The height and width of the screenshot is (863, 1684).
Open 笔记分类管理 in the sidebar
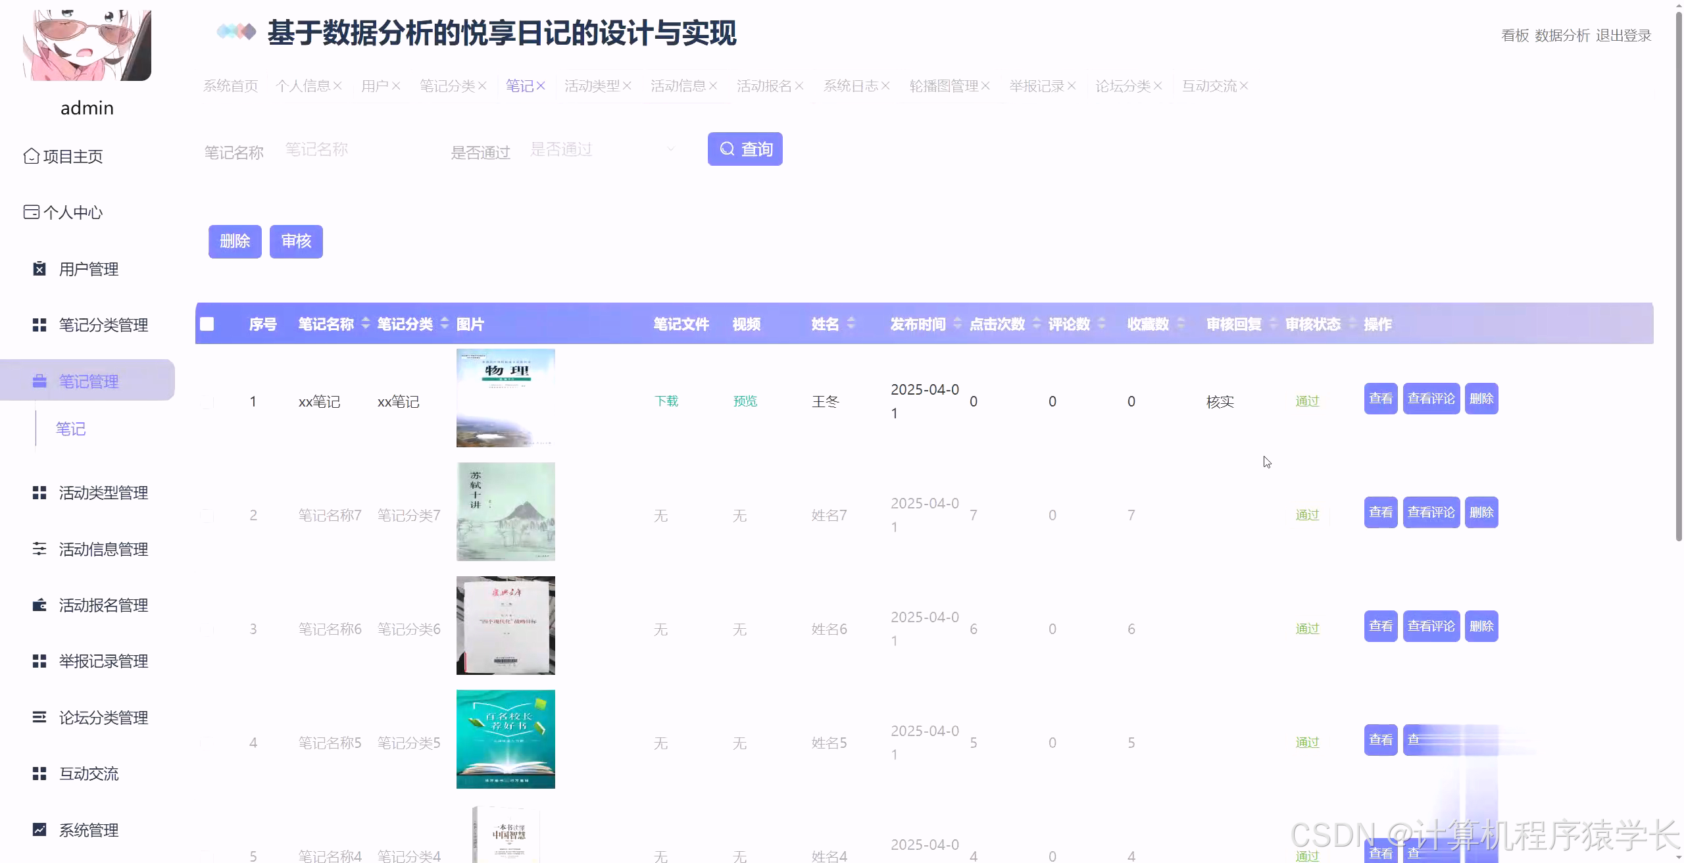coord(103,325)
